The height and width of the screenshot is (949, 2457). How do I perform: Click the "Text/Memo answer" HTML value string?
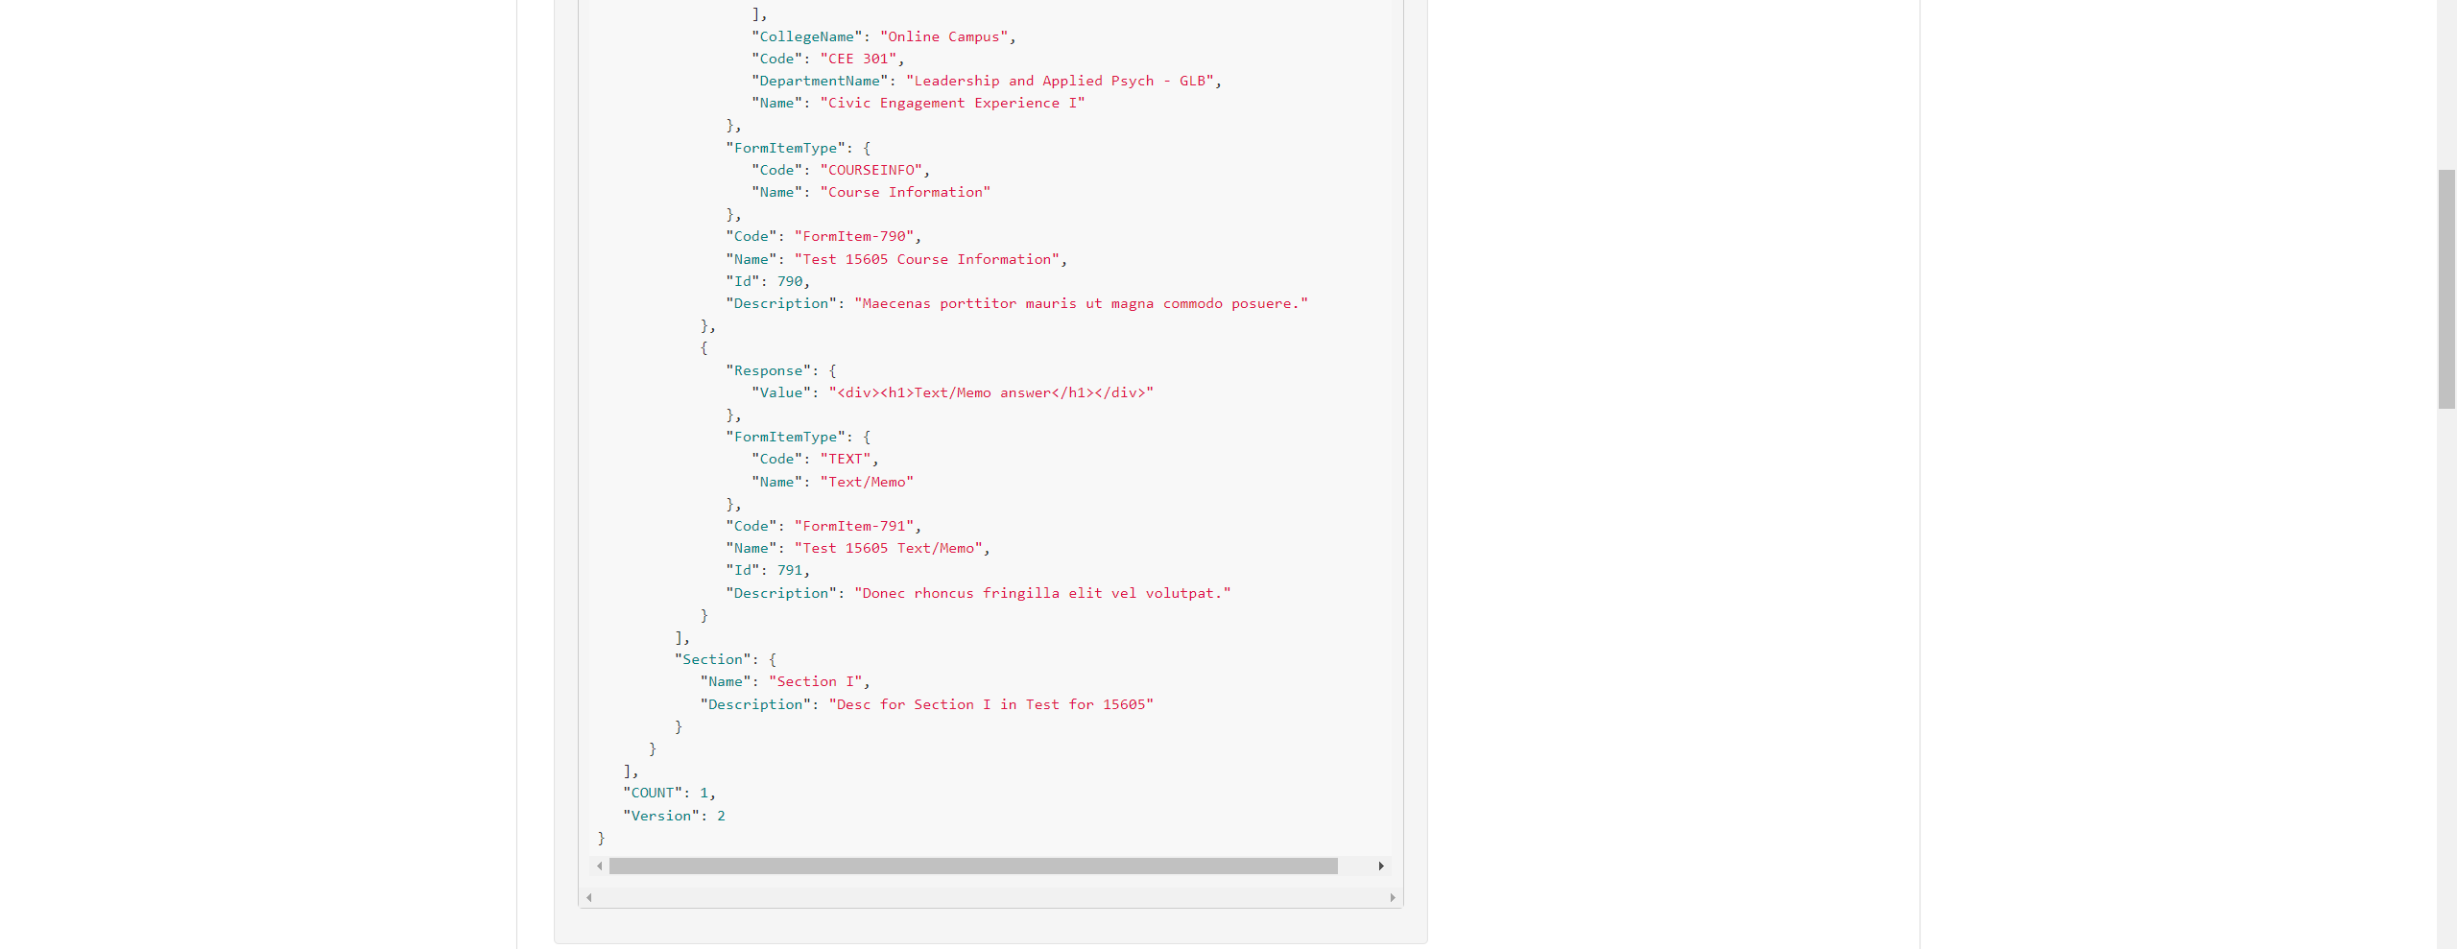coord(990,393)
